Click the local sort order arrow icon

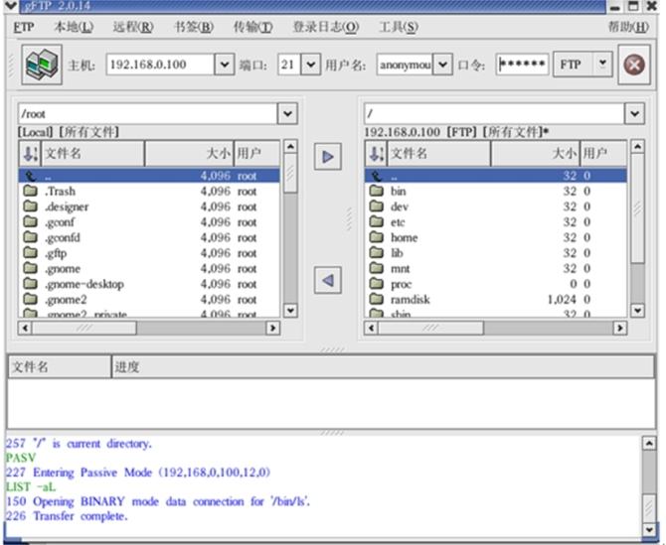click(x=30, y=154)
